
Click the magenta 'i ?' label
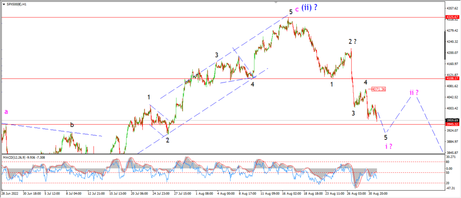[x=389, y=146]
